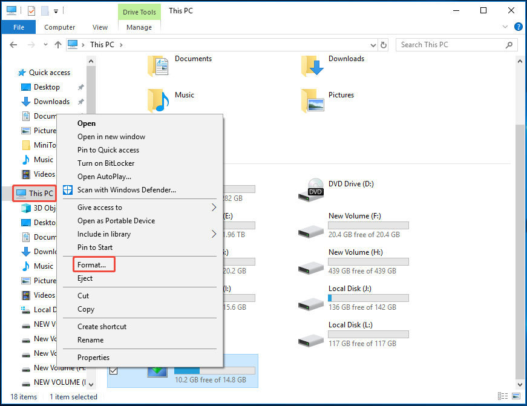
Task: Click navigation pane scroll down arrow
Action: click(x=91, y=384)
